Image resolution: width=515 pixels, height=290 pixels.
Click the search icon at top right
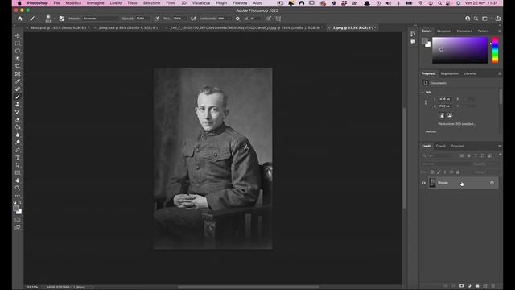(476, 19)
